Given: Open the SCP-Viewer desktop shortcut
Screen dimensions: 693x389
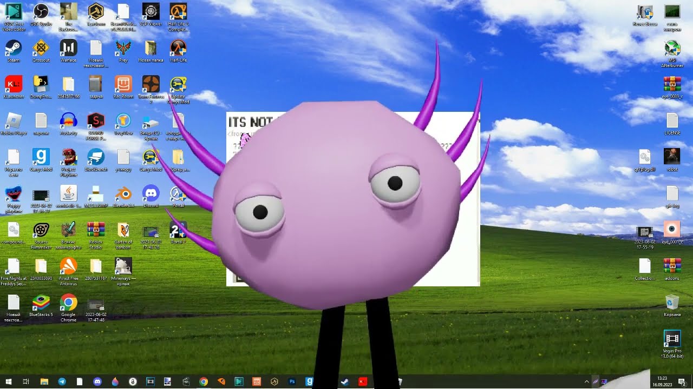Looking at the screenshot, I should 151,15.
